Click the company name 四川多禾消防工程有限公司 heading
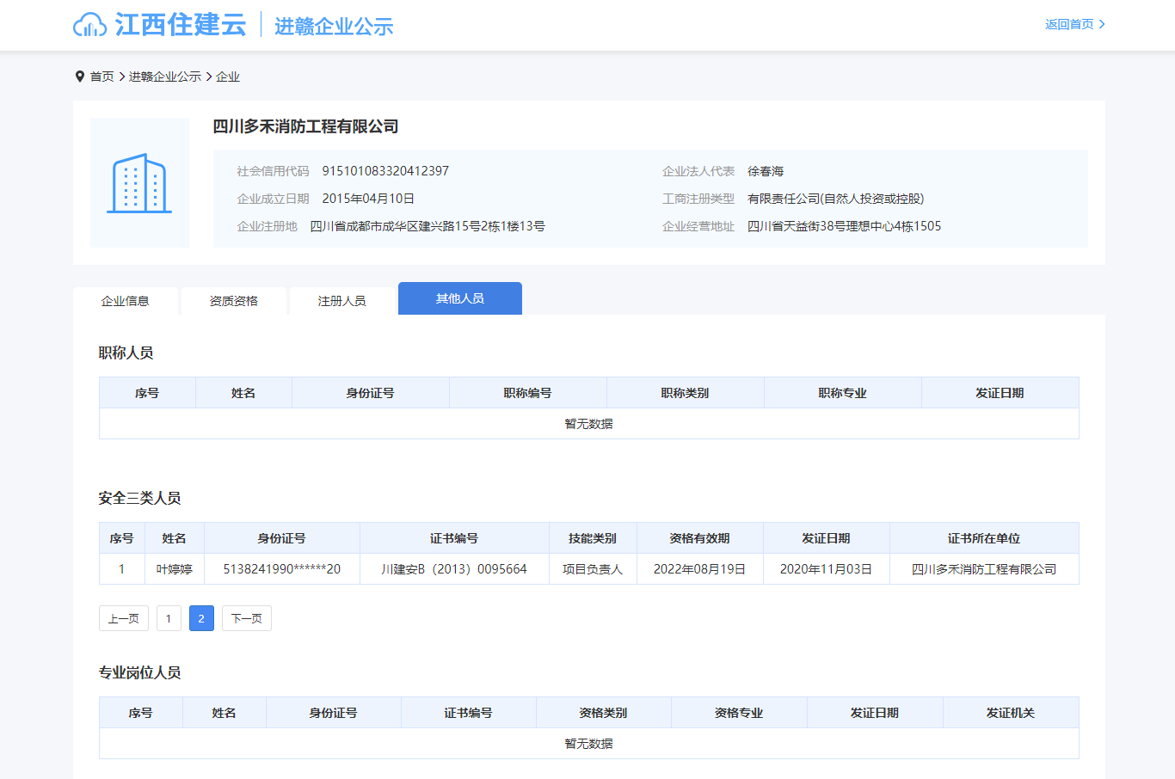Viewport: 1175px width, 779px height. (305, 126)
